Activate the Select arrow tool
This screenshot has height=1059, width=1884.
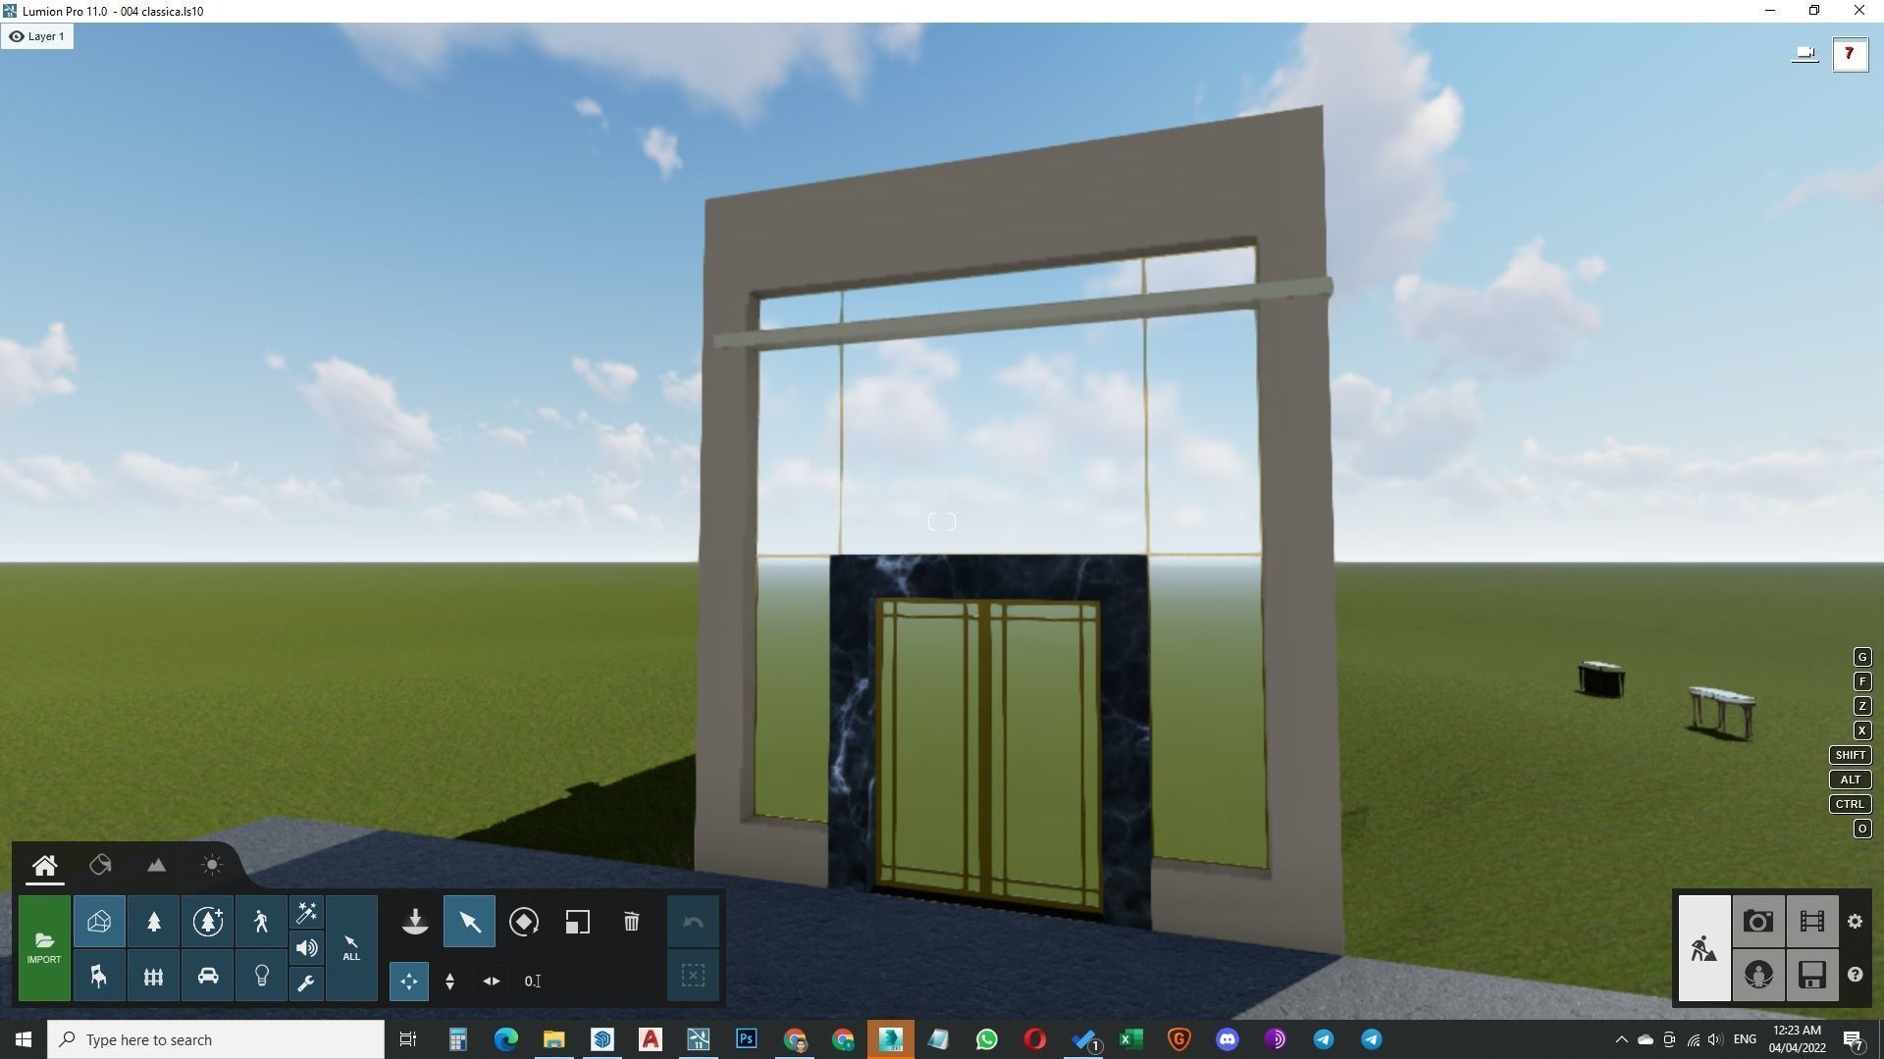(x=469, y=922)
